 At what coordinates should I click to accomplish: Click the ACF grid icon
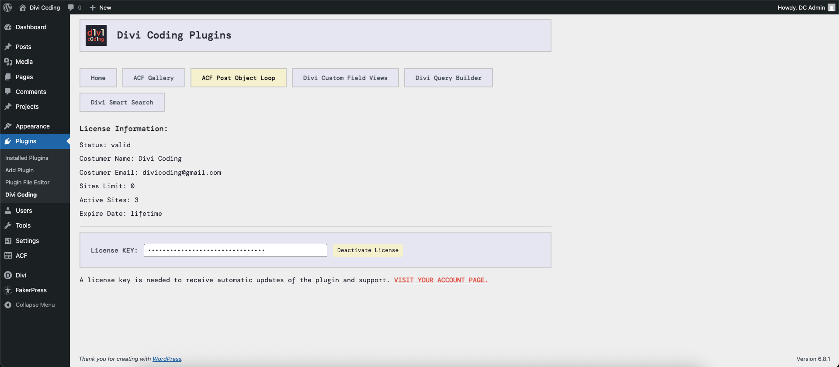(8, 256)
